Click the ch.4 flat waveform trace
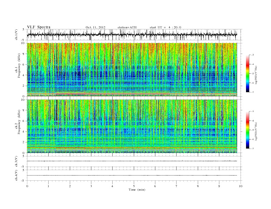Image resolution: width=271 pixels, height=209 pixels. click(x=132, y=176)
